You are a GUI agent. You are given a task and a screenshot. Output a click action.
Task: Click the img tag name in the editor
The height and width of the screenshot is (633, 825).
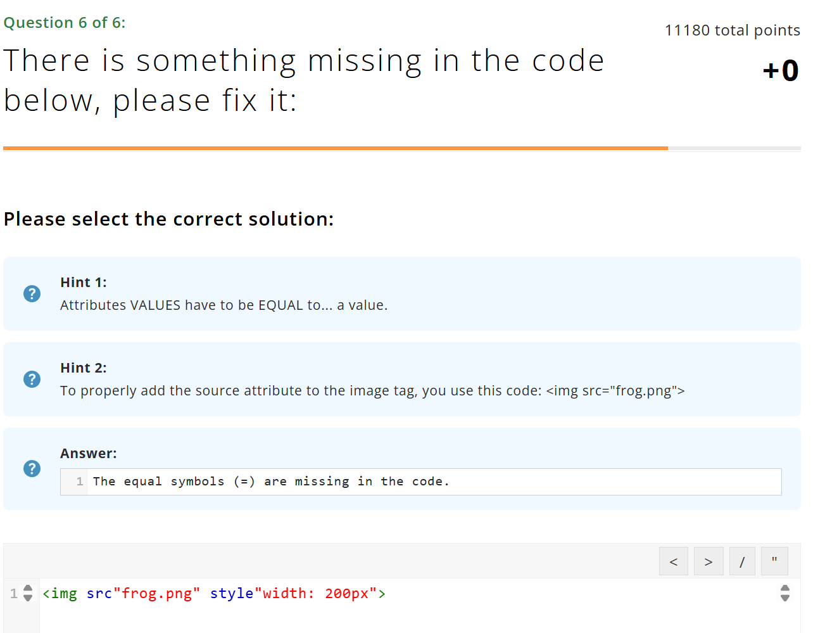pos(64,594)
